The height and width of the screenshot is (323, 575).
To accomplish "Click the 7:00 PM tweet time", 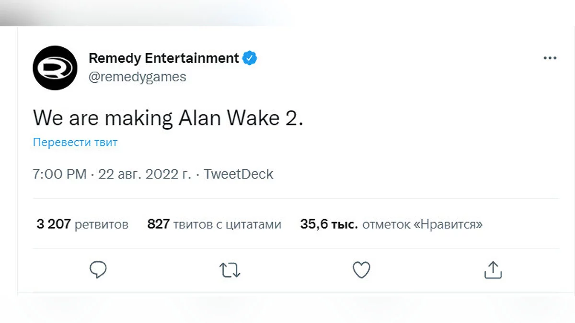I will (x=60, y=174).
